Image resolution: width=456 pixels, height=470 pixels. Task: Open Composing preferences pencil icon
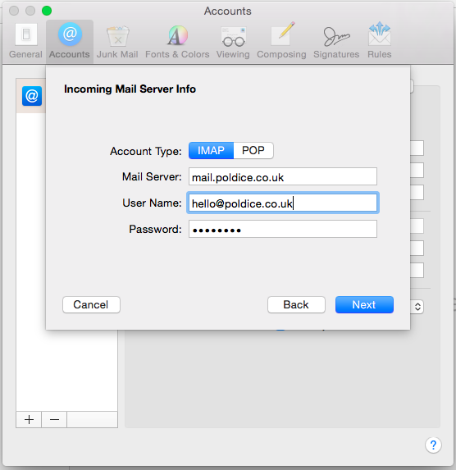[x=281, y=41]
